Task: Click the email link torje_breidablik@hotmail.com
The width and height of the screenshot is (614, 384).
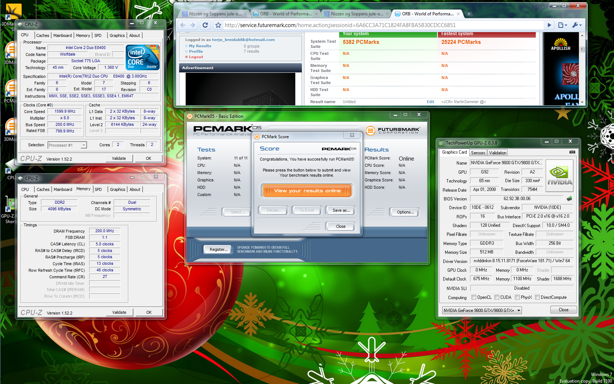Action: tap(243, 39)
